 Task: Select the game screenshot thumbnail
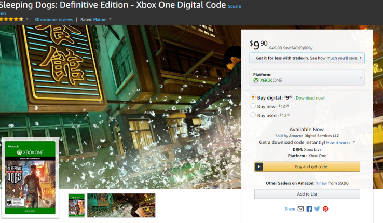point(121,205)
